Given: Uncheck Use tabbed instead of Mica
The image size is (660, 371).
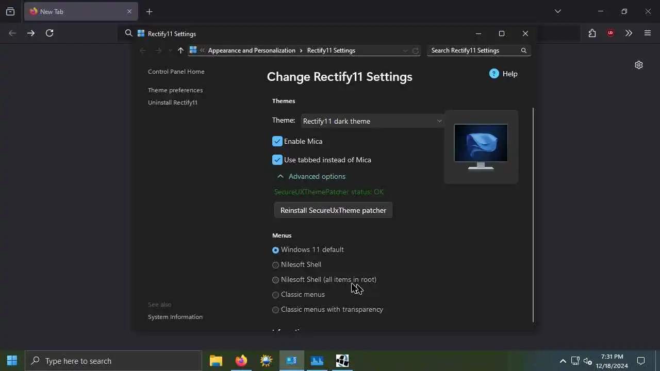Looking at the screenshot, I should [x=277, y=160].
